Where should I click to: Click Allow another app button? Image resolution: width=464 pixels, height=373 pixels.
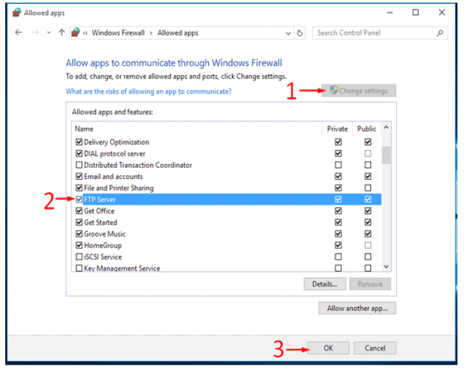(357, 308)
